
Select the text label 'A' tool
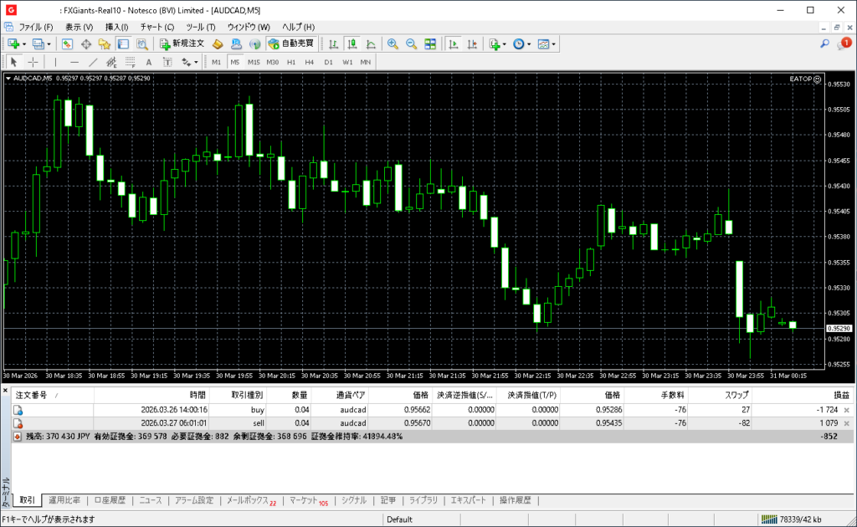point(149,62)
